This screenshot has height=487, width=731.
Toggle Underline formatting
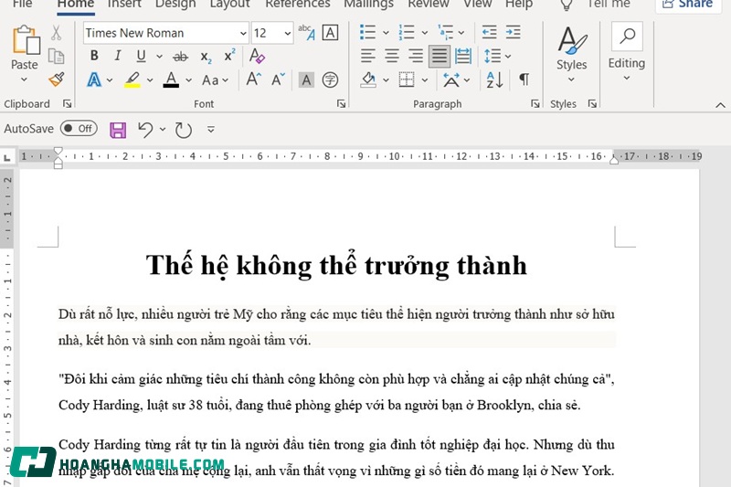click(x=141, y=56)
